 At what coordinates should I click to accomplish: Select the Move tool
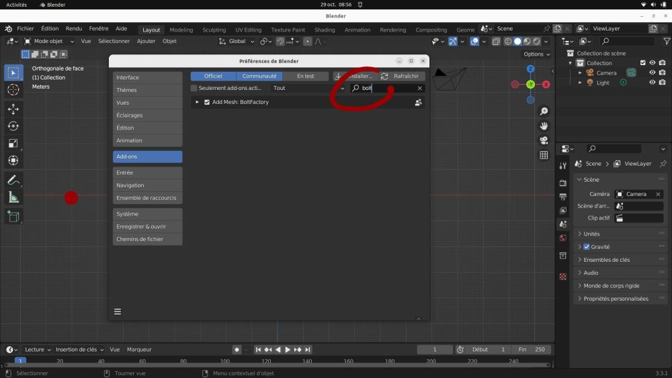tap(13, 109)
